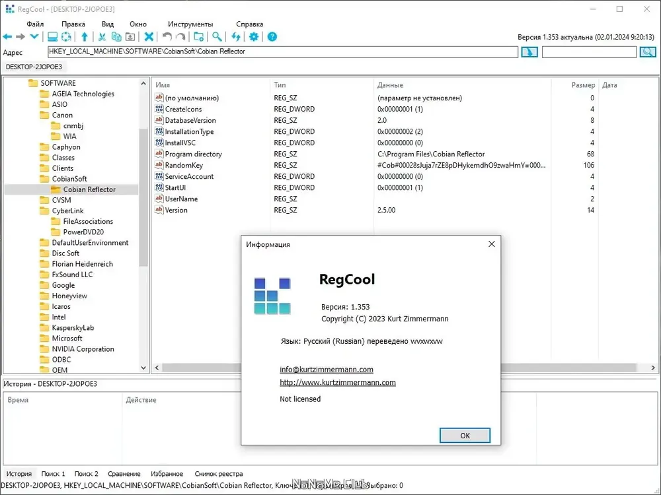Switch to the Поиск 1 tab

coord(53,474)
